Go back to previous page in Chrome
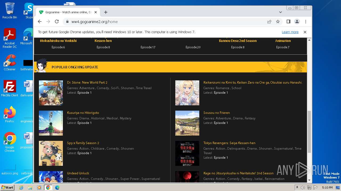Viewport: 341px width, 191px height. [40, 22]
